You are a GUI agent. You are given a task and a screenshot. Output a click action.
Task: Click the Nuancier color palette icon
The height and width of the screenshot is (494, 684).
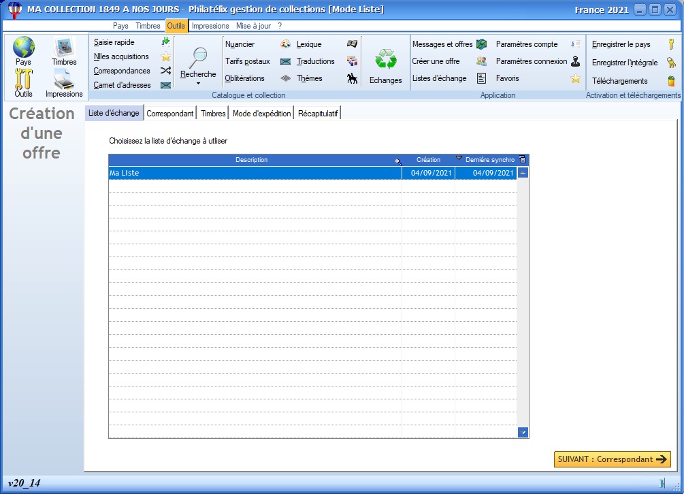(x=286, y=44)
